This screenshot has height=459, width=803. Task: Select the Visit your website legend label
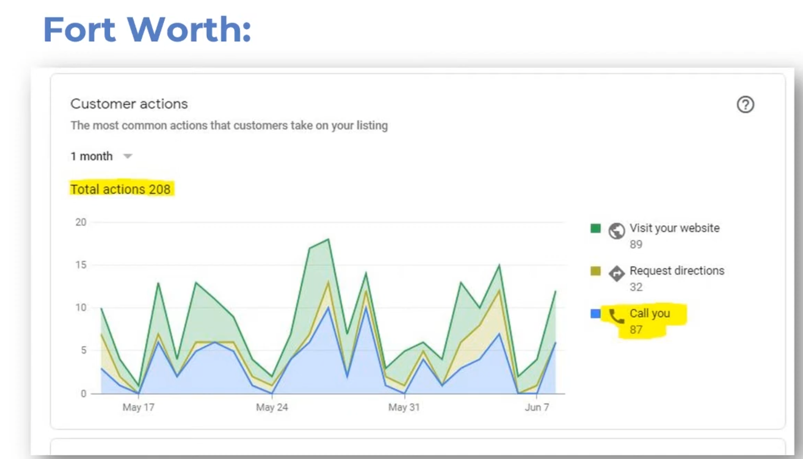(x=674, y=228)
